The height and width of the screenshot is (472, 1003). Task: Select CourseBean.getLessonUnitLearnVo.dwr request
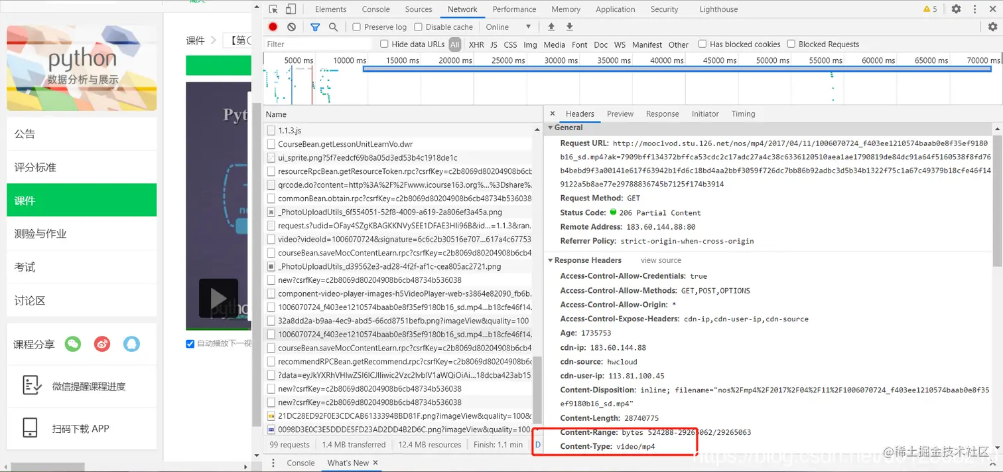click(398, 144)
